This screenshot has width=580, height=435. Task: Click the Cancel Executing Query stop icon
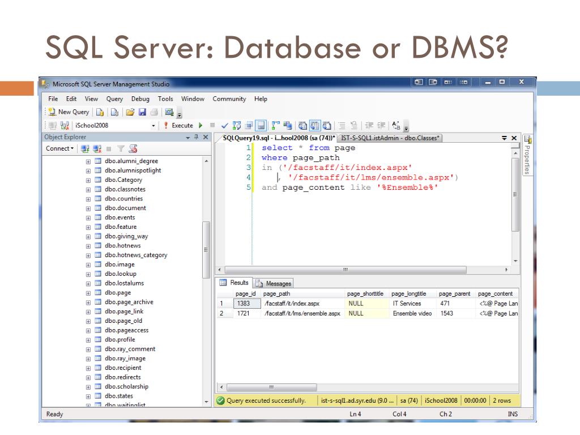(x=212, y=125)
